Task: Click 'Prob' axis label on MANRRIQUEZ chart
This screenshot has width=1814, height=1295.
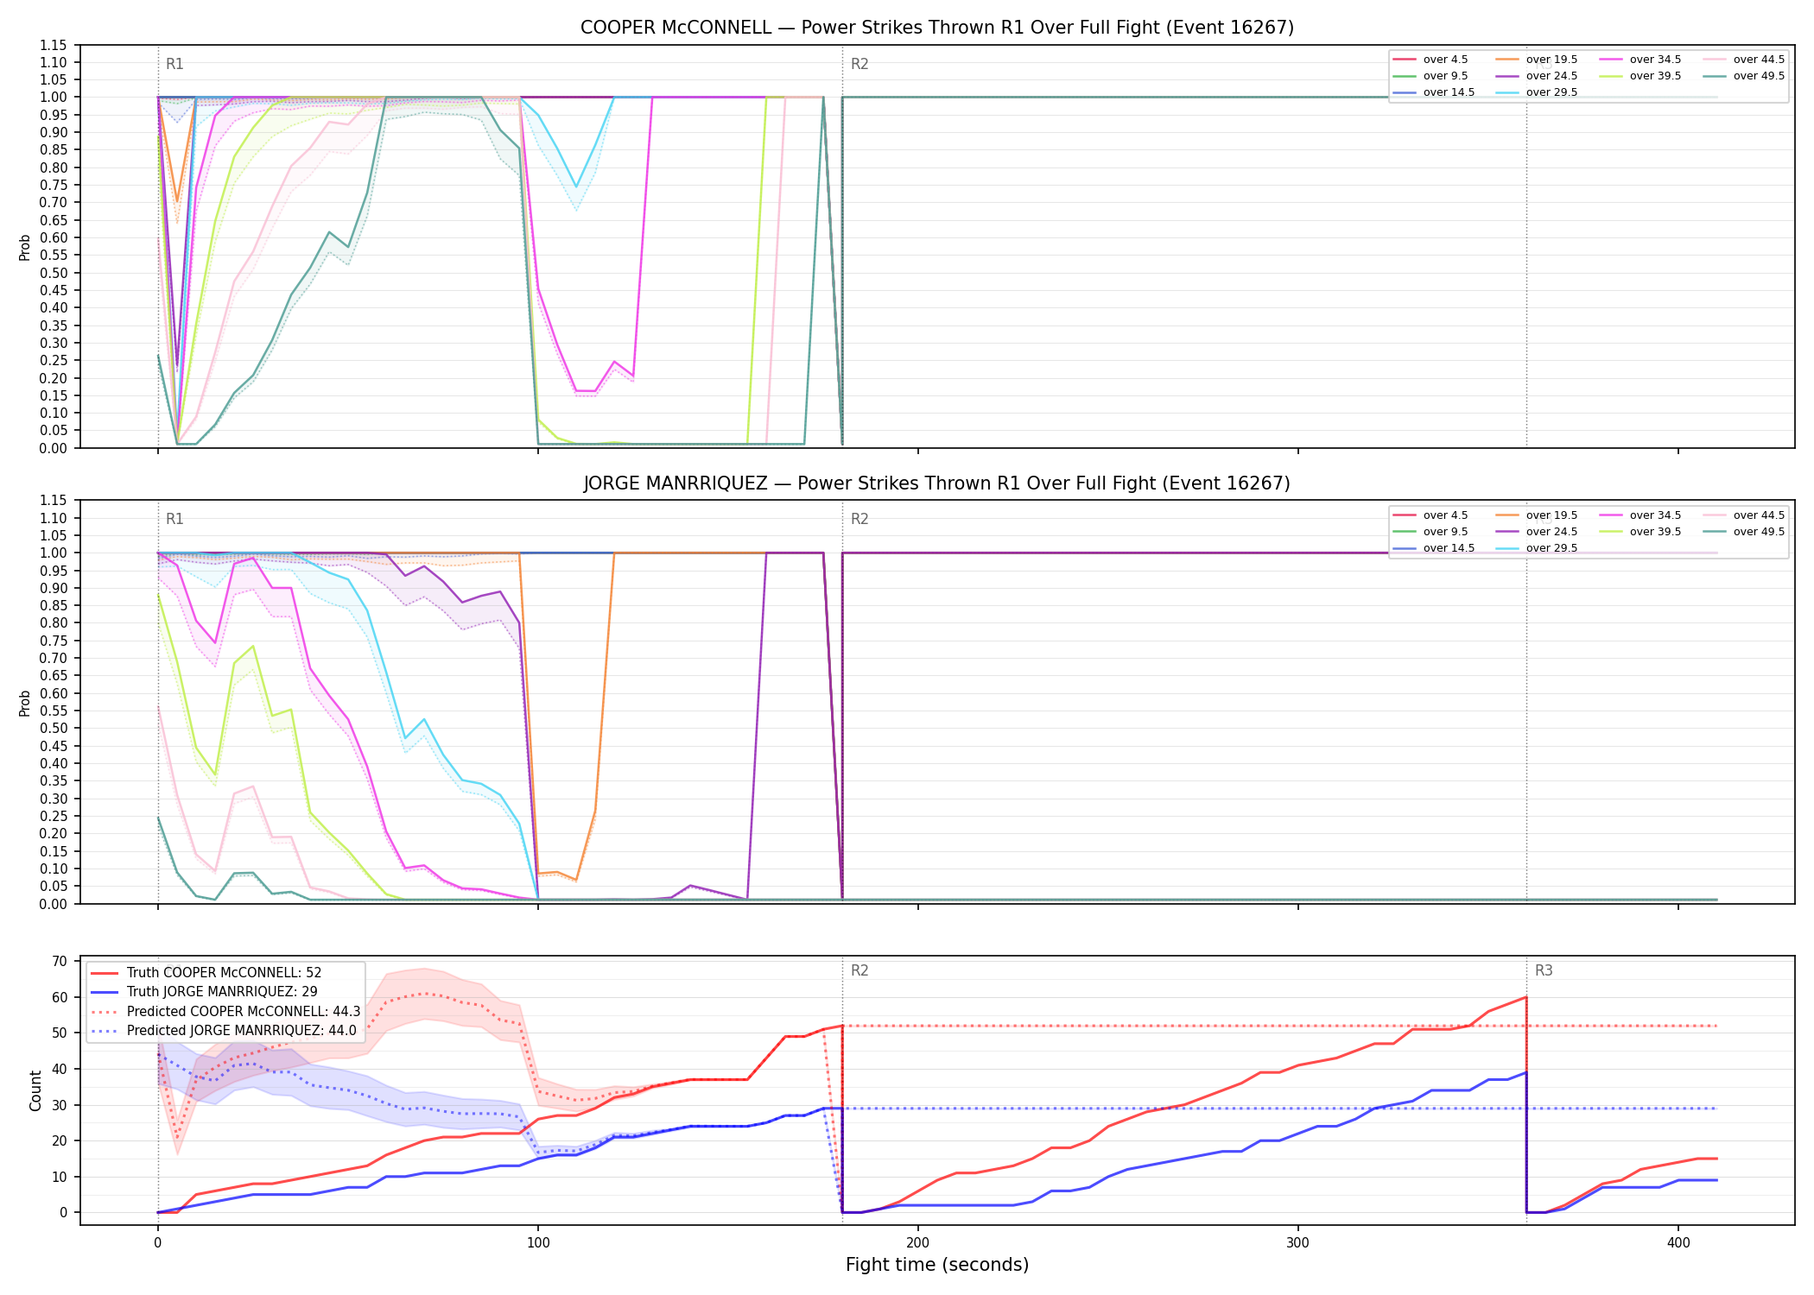Action: (x=25, y=703)
